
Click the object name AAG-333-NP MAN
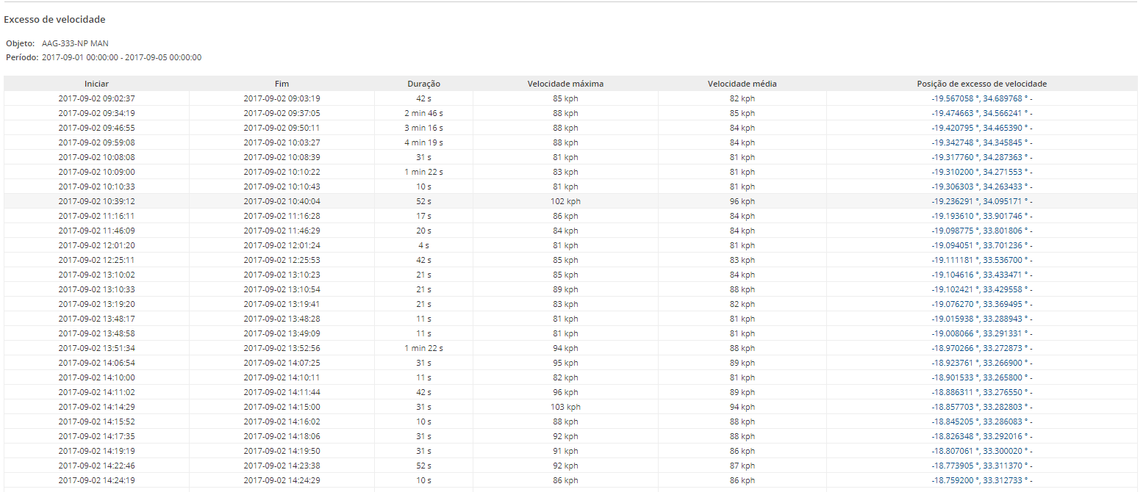tap(75, 43)
